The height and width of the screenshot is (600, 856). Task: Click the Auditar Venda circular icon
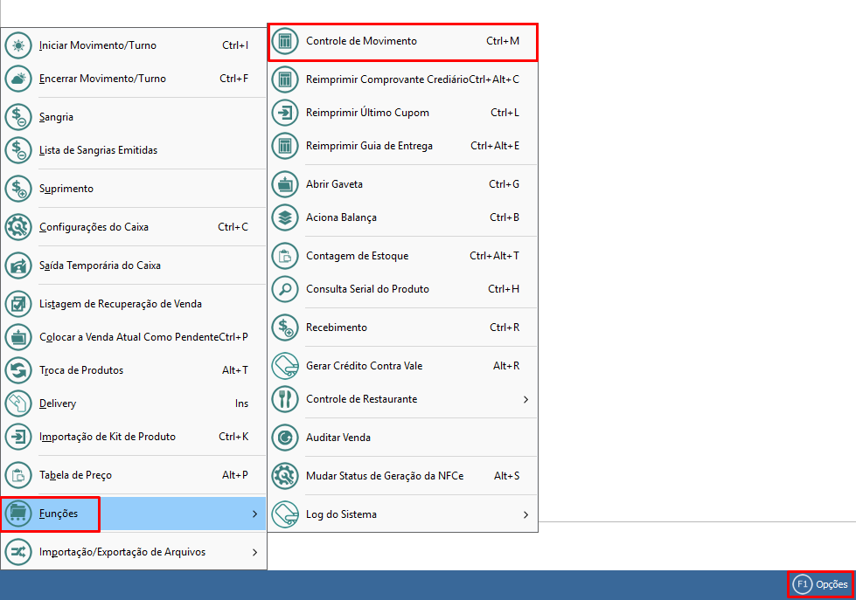284,438
